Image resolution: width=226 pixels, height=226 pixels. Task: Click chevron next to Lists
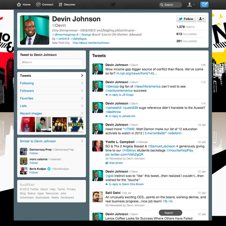pos(82,106)
